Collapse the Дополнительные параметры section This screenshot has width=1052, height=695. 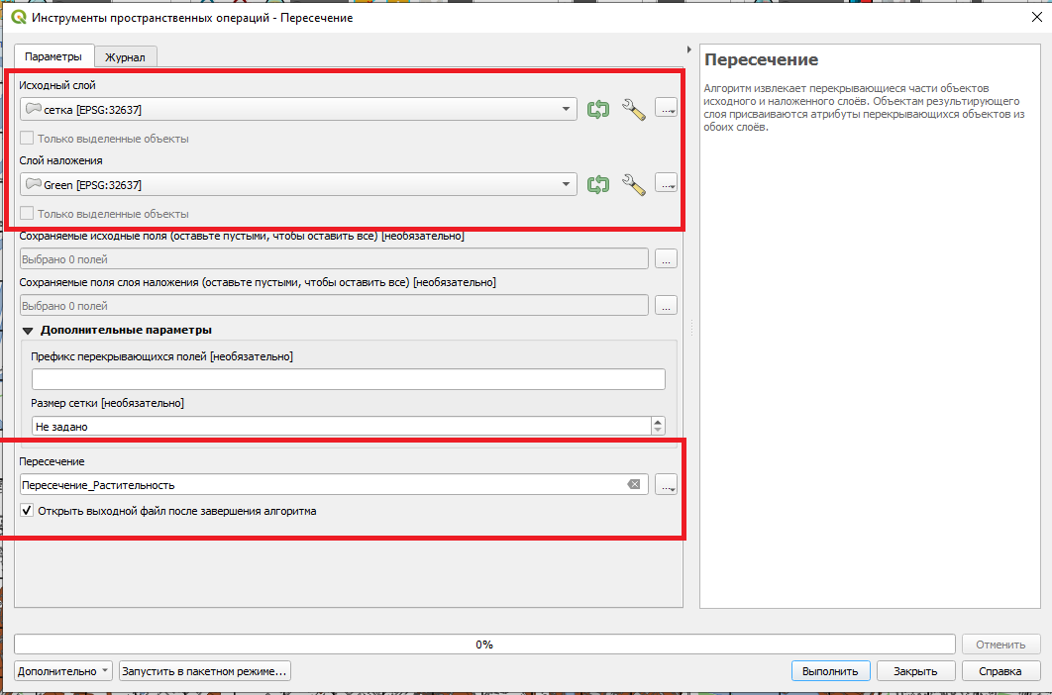pos(28,330)
